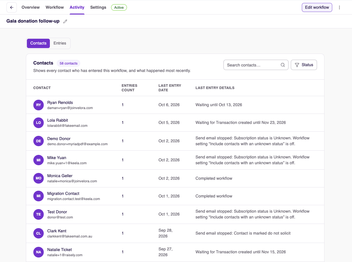Open the Status filter dropdown
The image size is (352, 262).
[304, 65]
